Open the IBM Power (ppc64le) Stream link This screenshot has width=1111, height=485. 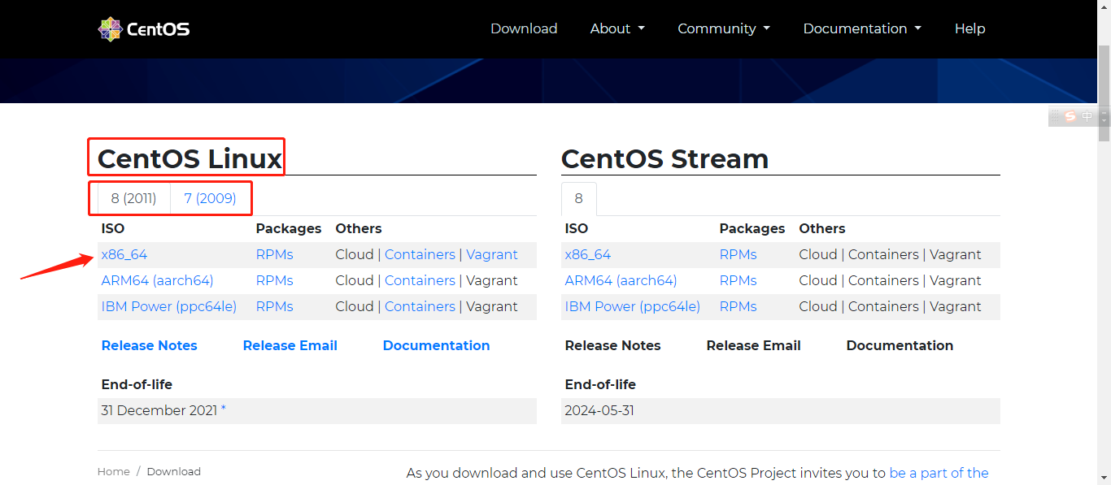click(x=632, y=306)
